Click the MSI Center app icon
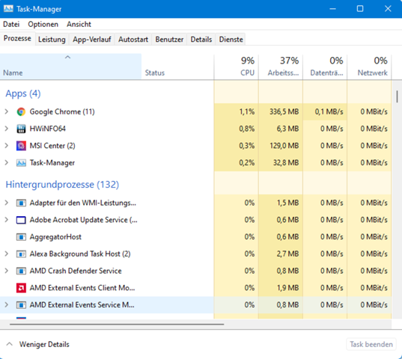 21,146
